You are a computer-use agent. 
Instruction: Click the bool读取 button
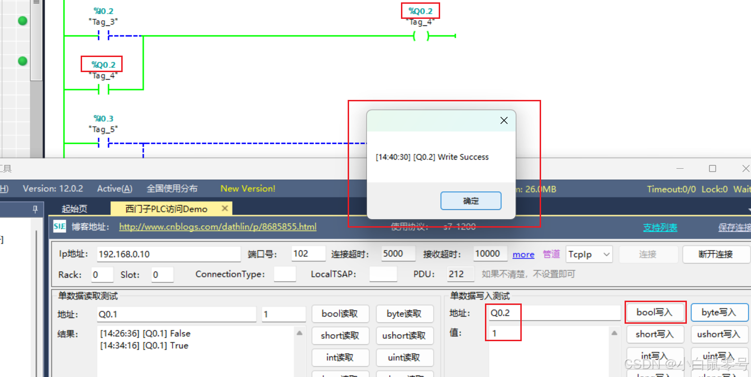coord(340,314)
